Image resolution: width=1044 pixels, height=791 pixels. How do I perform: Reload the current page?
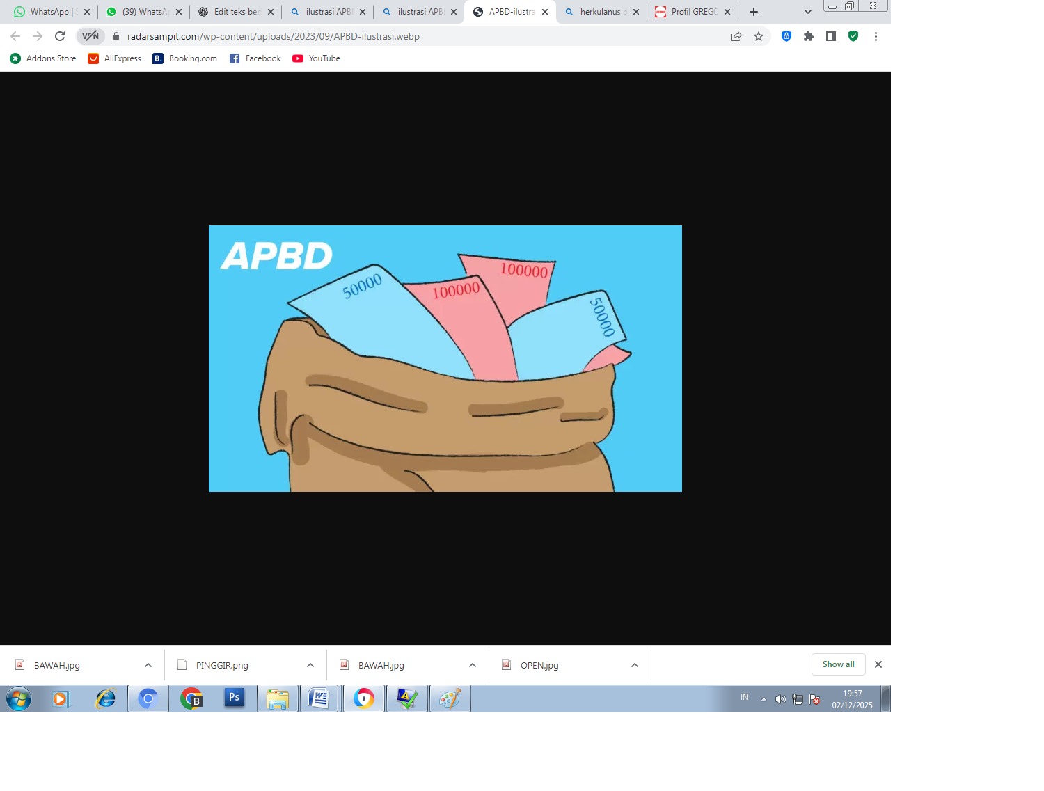coord(60,36)
